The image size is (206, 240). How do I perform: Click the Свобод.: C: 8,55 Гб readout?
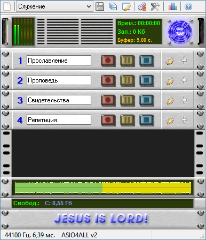[x=43, y=203]
